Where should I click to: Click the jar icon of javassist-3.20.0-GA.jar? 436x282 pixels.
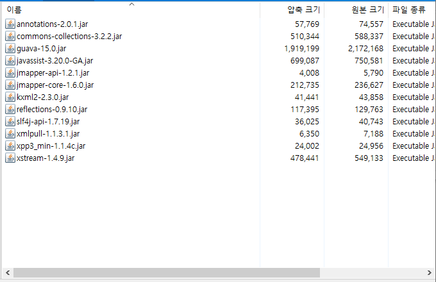(10, 61)
